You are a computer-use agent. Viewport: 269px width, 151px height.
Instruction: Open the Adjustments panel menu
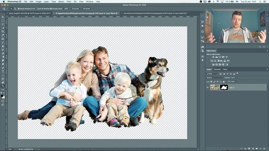[x=267, y=51]
